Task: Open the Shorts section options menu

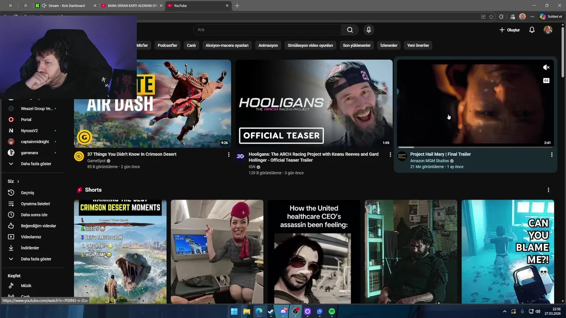Action: tap(548, 190)
